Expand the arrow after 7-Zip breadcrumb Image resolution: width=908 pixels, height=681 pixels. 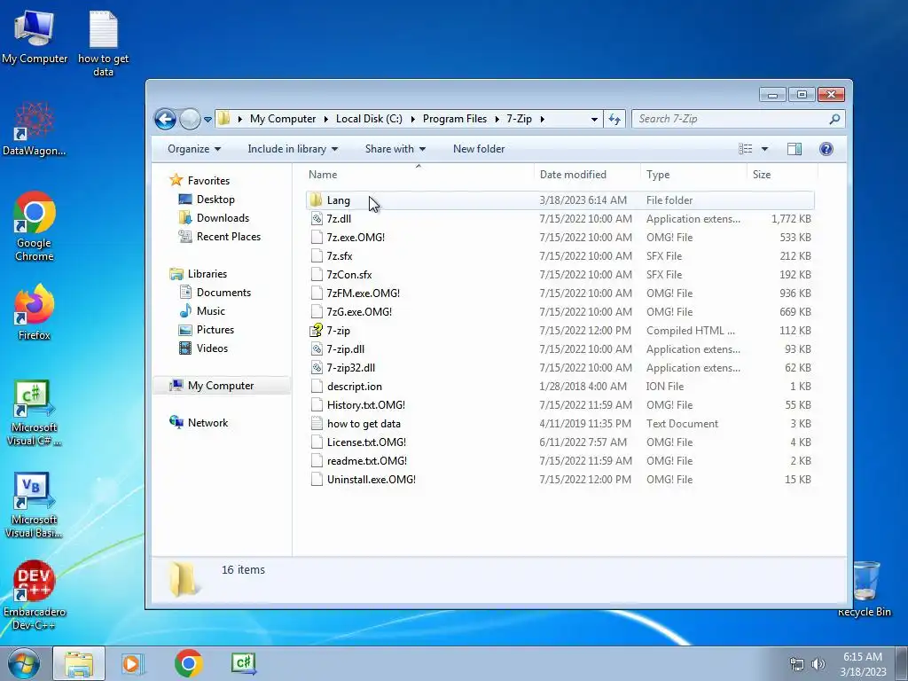point(542,120)
